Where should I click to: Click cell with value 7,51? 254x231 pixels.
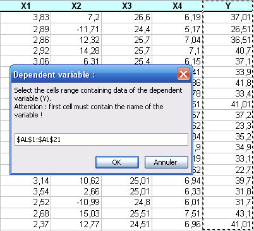[x=178, y=213]
